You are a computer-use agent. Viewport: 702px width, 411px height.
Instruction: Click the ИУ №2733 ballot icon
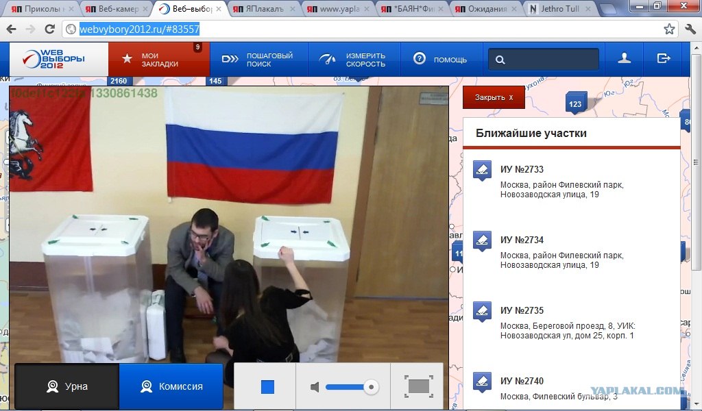click(482, 171)
